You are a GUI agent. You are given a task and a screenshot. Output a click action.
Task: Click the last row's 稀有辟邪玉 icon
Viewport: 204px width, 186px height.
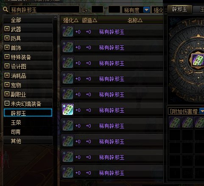pyautogui.click(x=68, y=172)
